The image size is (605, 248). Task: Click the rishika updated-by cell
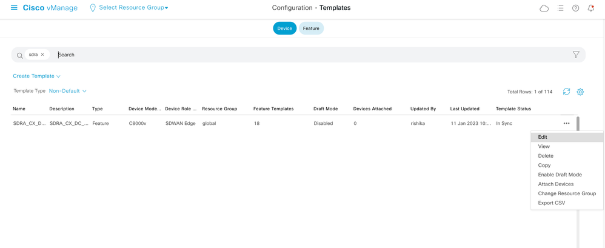pyautogui.click(x=418, y=124)
